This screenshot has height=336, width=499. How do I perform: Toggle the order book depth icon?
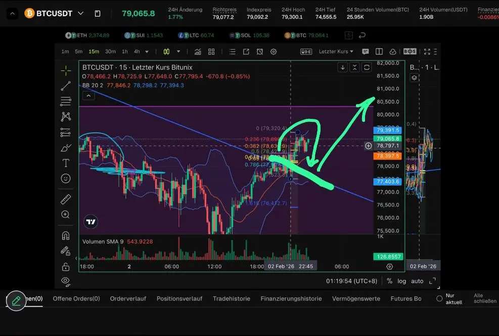[306, 52]
